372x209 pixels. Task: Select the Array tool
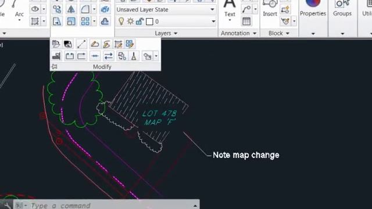[85, 21]
